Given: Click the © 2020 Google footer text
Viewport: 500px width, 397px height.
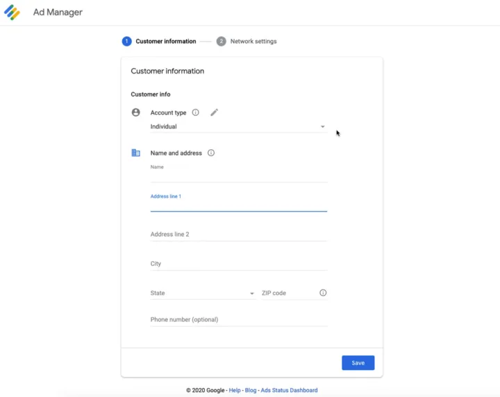Looking at the screenshot, I should [x=206, y=390].
